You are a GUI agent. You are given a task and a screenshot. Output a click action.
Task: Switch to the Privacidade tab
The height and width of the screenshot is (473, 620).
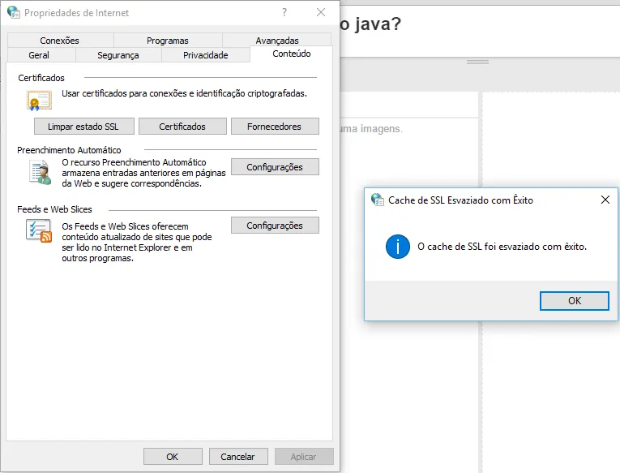[x=206, y=55]
